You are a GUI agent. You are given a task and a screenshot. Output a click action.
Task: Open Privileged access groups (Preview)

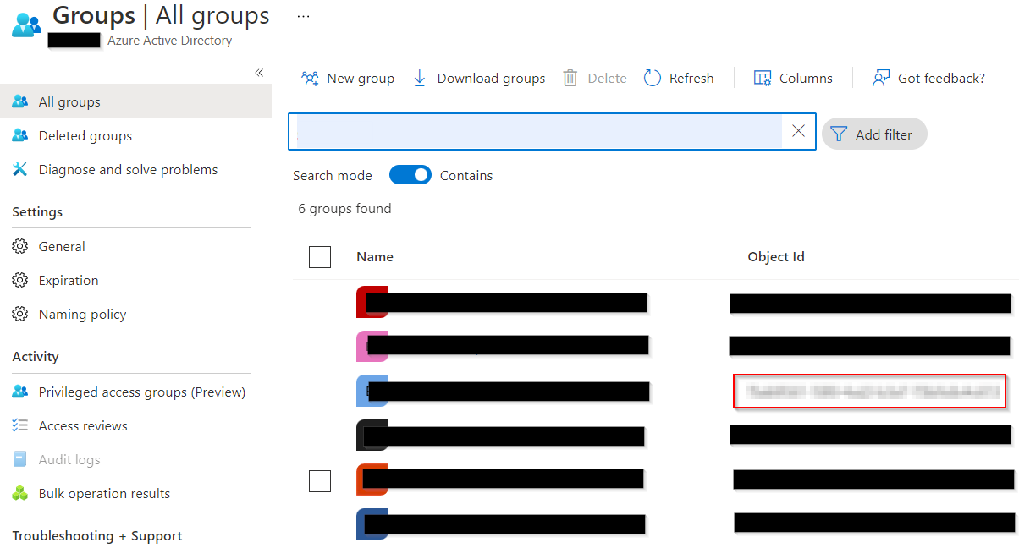tap(142, 392)
